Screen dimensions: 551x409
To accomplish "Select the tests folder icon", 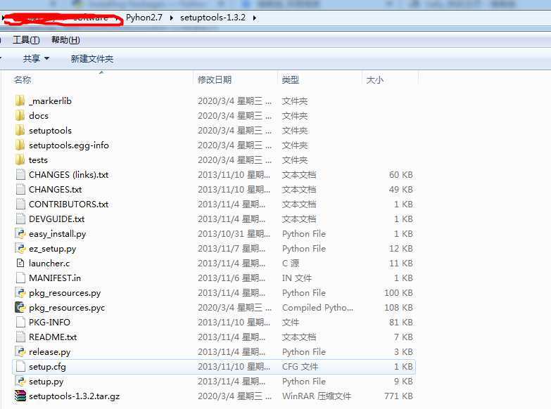I will (x=20, y=160).
